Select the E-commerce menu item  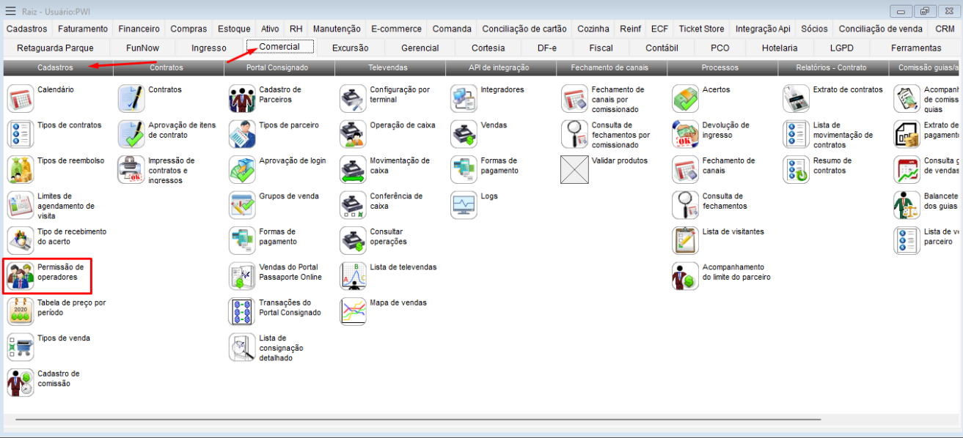coord(396,29)
